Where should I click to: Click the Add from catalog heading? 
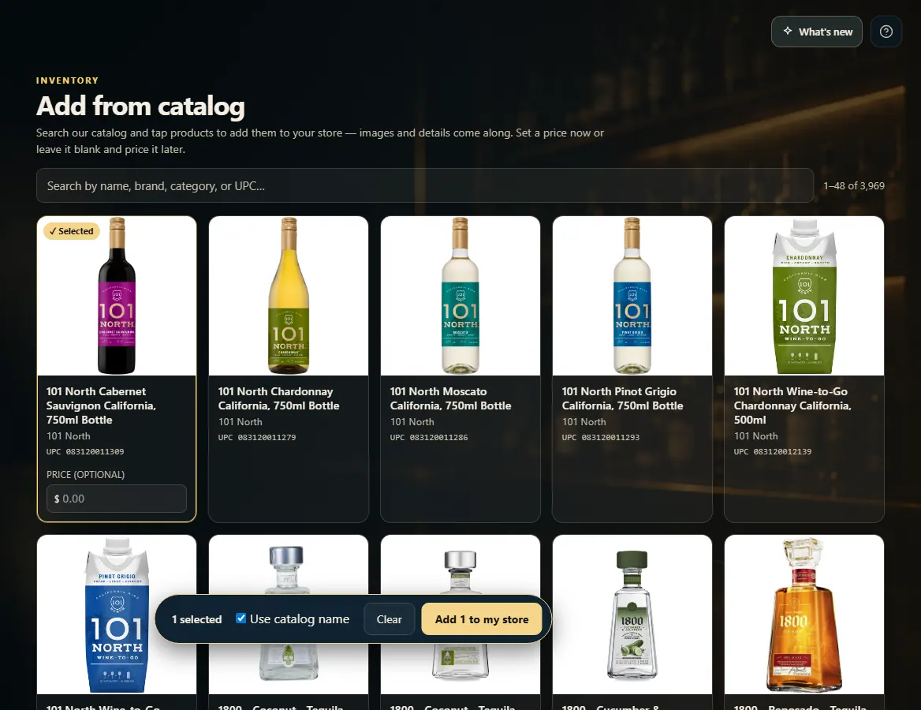coord(140,106)
